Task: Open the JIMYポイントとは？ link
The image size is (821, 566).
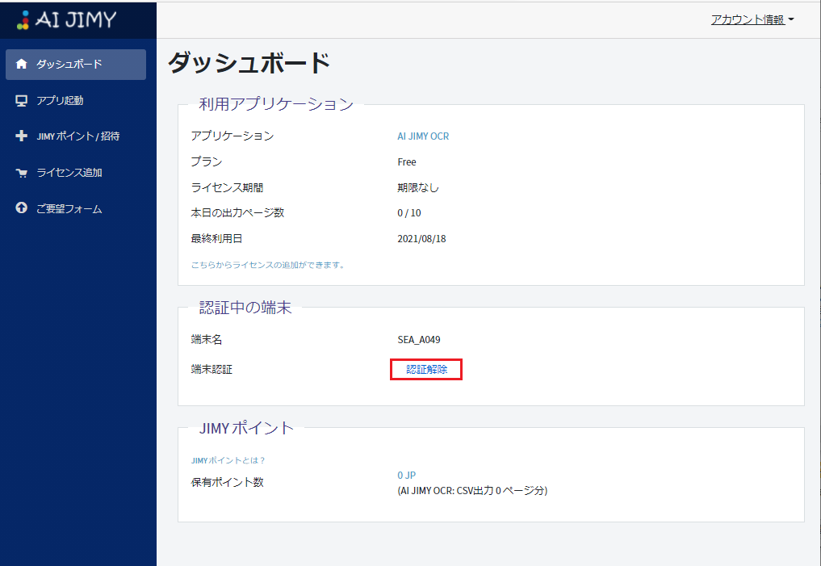Action: click(228, 461)
